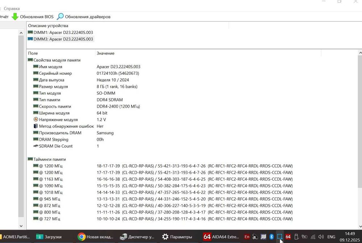362x243 pixels.
Task: Switch to Chrome Новая вкладка taskbar button
Action: [96, 237]
